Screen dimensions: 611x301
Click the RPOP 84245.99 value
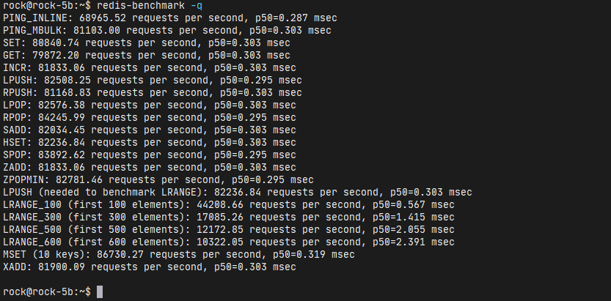(62, 117)
